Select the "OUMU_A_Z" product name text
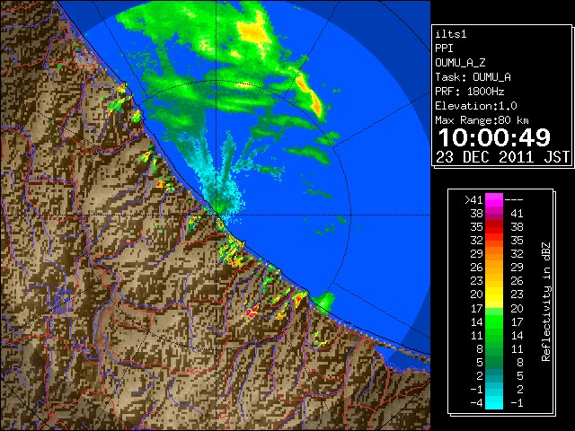The width and height of the screenshot is (575, 431). tap(460, 63)
